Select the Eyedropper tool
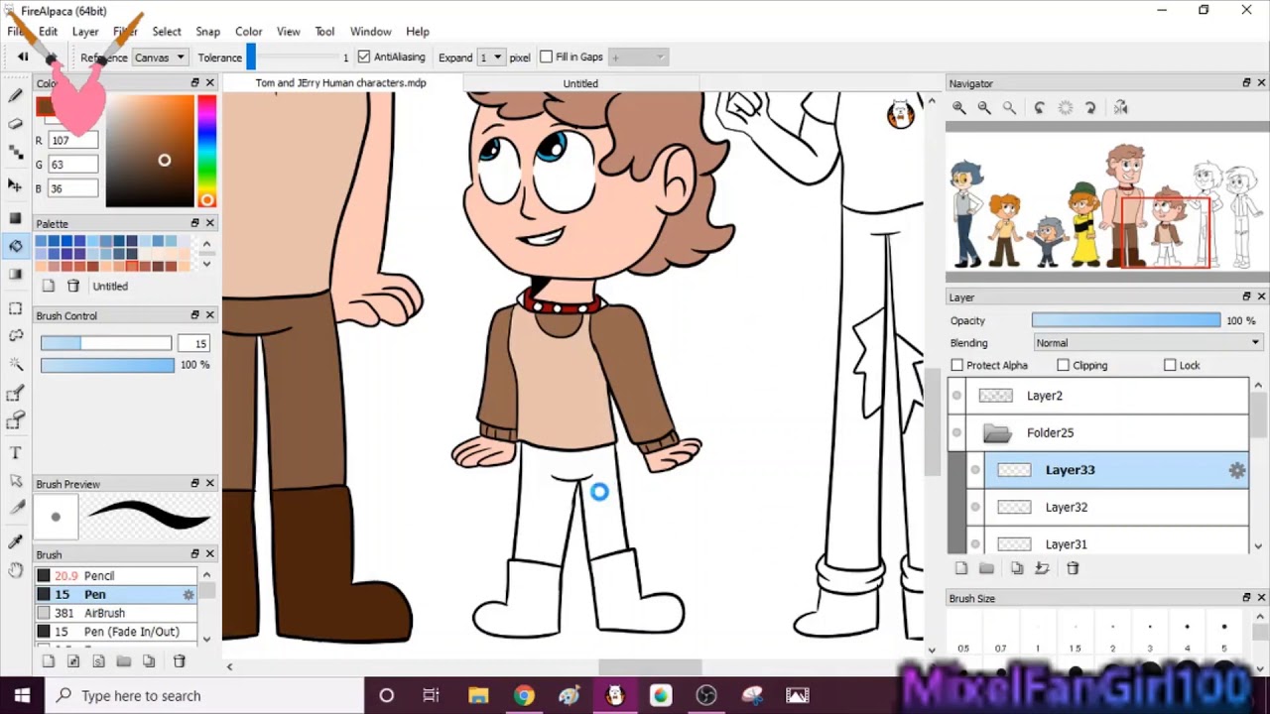Viewport: 1270px width, 714px height. (x=15, y=541)
